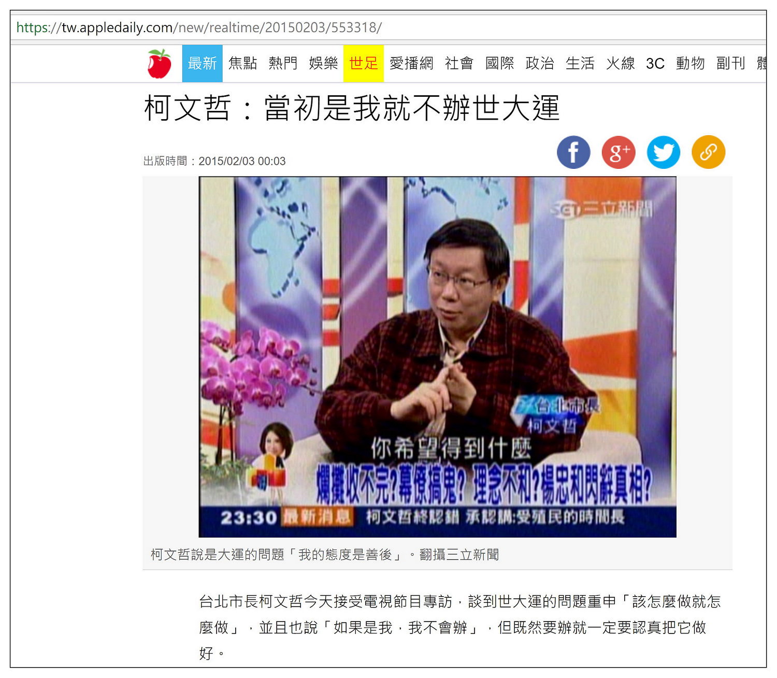The height and width of the screenshot is (678, 777).
Task: Share article via Facebook icon
Action: click(x=573, y=152)
